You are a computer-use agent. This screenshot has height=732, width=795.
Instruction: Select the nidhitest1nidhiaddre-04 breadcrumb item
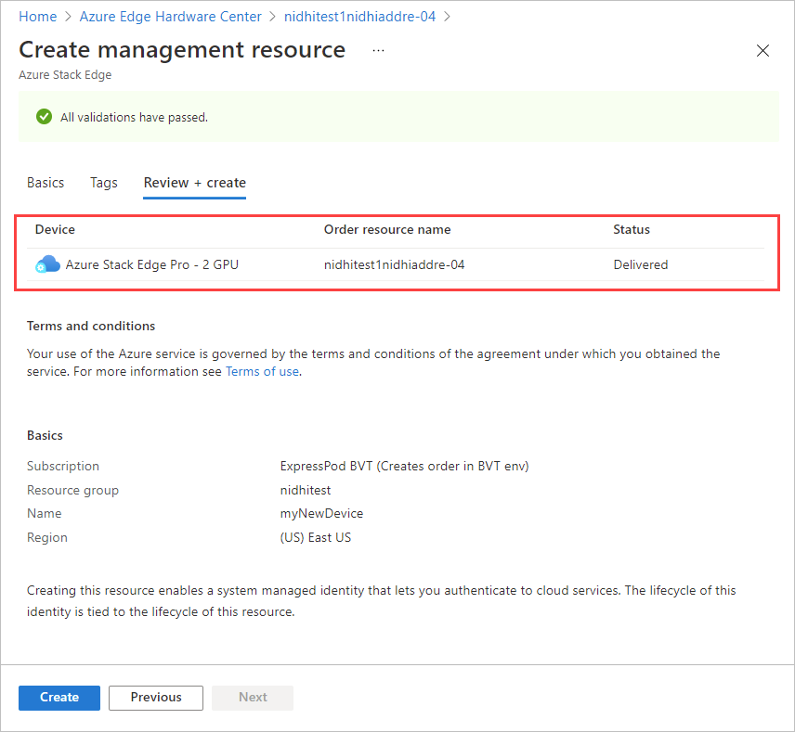tap(358, 16)
